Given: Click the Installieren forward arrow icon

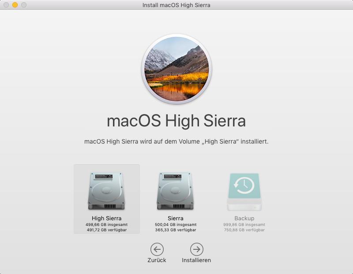Looking at the screenshot, I should (x=196, y=249).
